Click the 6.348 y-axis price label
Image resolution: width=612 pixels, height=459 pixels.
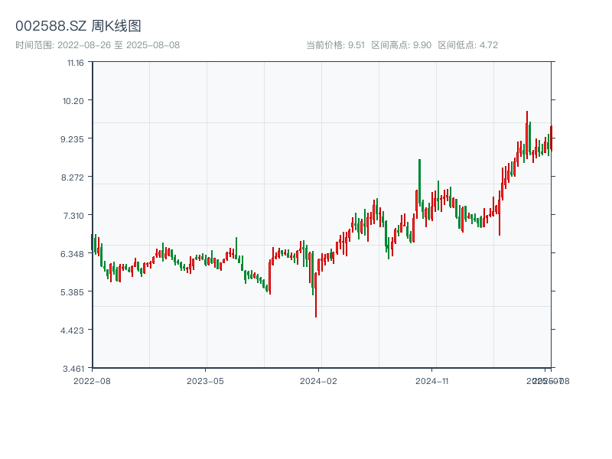click(x=73, y=253)
